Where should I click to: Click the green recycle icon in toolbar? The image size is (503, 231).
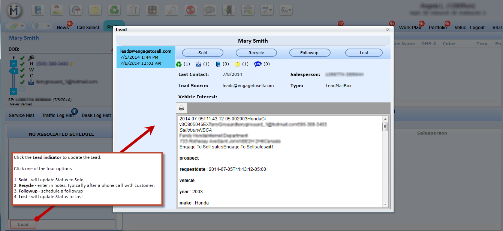pyautogui.click(x=114, y=10)
